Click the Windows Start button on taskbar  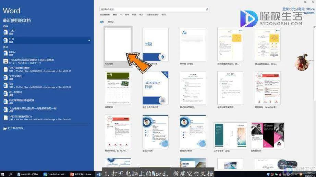[x=3, y=174]
